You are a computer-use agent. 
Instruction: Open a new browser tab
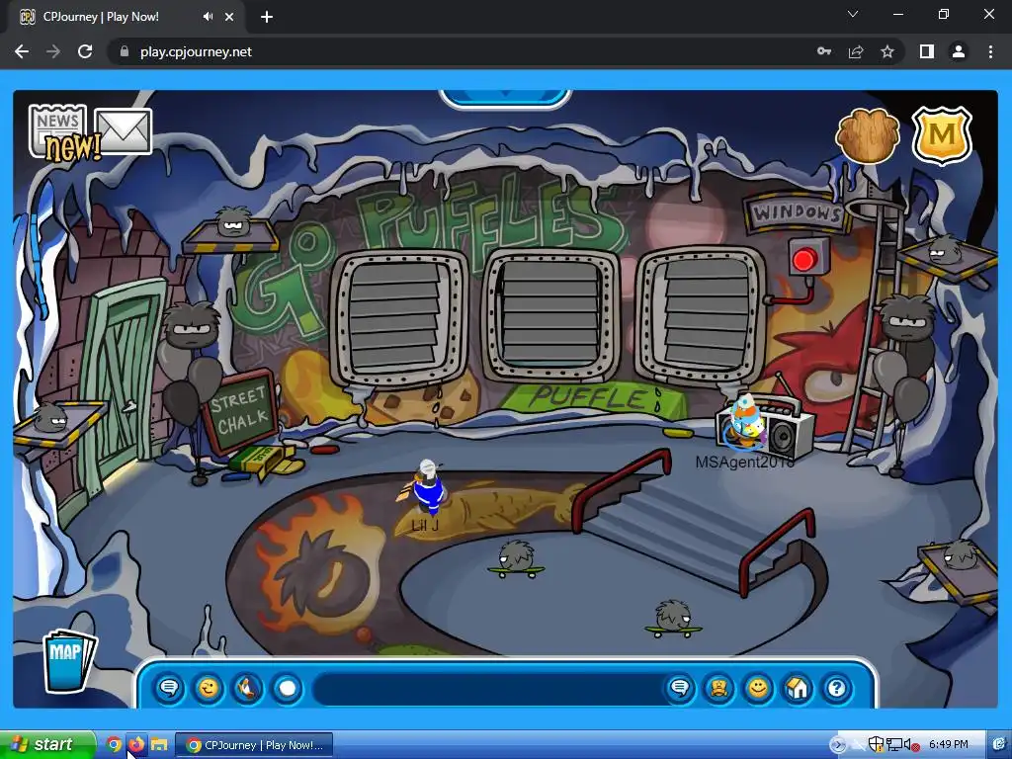pyautogui.click(x=267, y=17)
